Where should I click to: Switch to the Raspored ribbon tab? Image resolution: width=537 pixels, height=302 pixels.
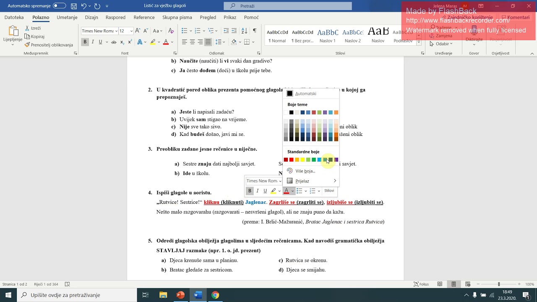(115, 17)
